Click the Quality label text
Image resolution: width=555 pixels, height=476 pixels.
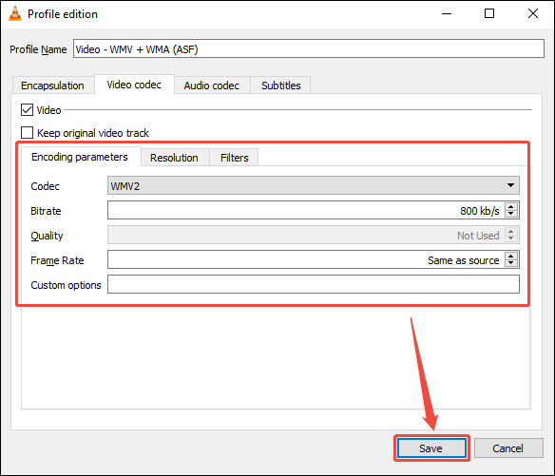pyautogui.click(x=47, y=236)
